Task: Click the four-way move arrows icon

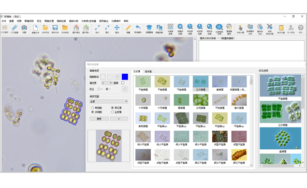Action: click(x=117, y=28)
